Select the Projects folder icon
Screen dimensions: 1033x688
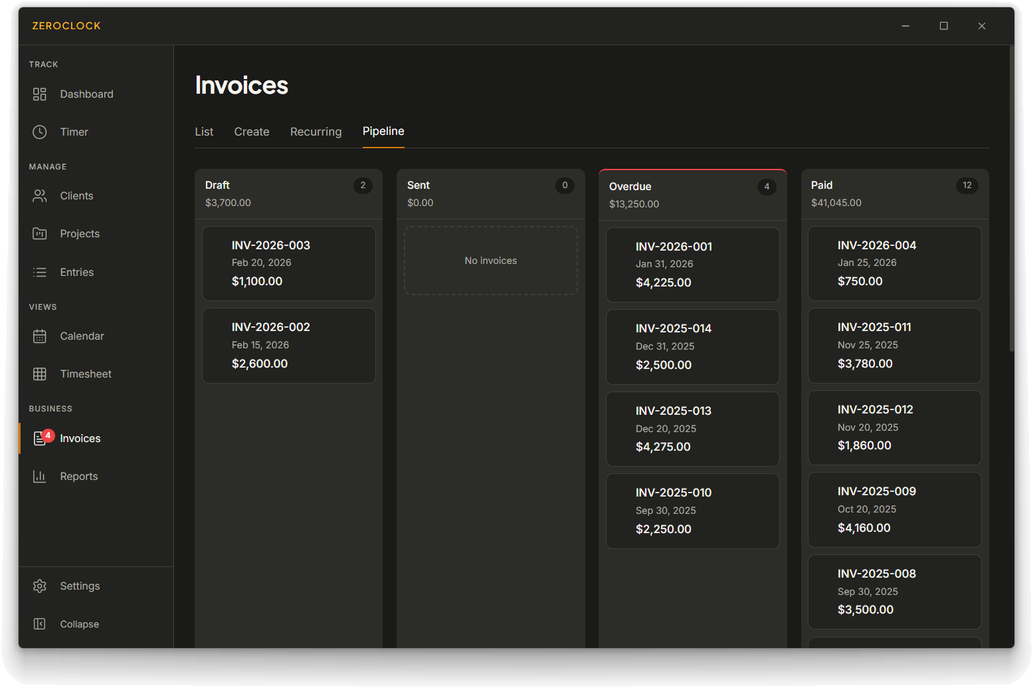[40, 234]
